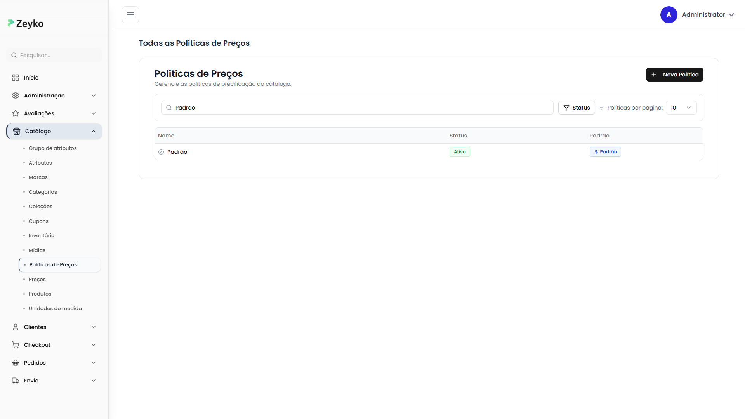Click the Administrator avatar circle
Viewport: 745px width, 419px height.
(x=669, y=15)
